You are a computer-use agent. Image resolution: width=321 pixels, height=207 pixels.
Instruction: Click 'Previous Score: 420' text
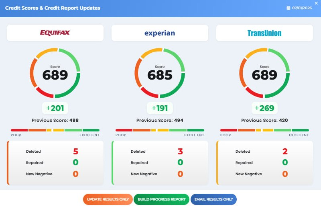point(264,120)
